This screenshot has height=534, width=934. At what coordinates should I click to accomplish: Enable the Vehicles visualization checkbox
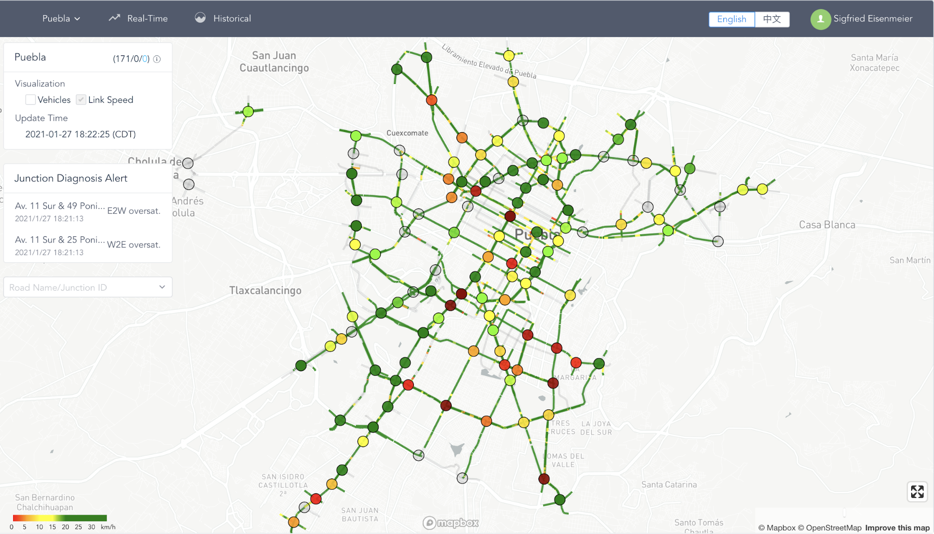click(x=30, y=99)
